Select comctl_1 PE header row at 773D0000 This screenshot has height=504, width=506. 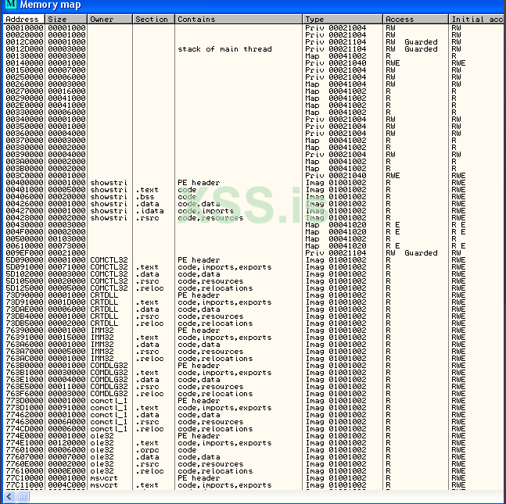pyautogui.click(x=253, y=401)
